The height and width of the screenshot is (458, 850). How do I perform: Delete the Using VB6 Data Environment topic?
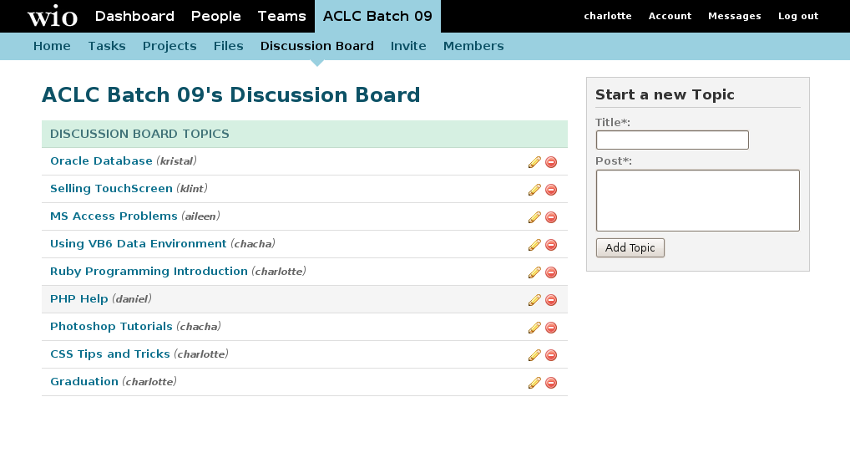[x=551, y=245]
